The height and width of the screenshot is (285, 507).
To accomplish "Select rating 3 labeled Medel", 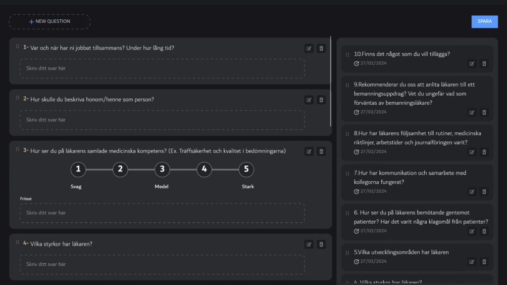I will tap(162, 170).
